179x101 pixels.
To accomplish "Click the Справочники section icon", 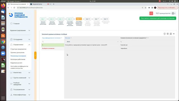I will pos(11,45).
